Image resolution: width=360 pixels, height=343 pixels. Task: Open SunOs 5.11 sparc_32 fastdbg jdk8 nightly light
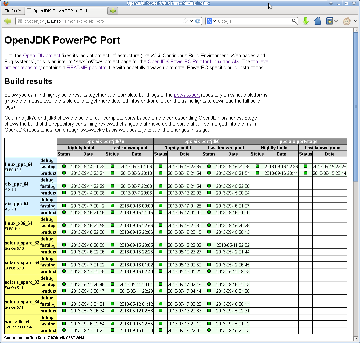tap(160, 284)
